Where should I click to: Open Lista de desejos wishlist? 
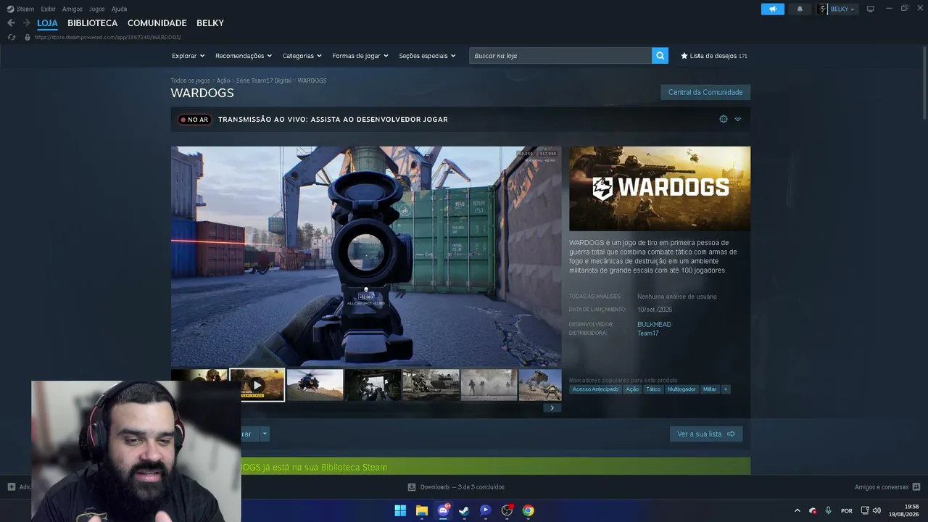click(714, 56)
